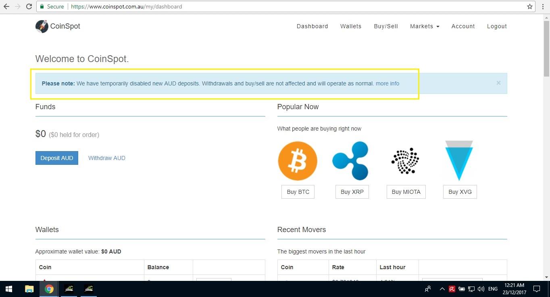This screenshot has width=550, height=297.
Task: Click the Verge XVG triangle icon
Action: point(459,161)
